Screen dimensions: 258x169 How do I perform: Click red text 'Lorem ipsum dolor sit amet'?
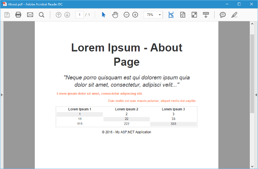pyautogui.click(x=100, y=93)
